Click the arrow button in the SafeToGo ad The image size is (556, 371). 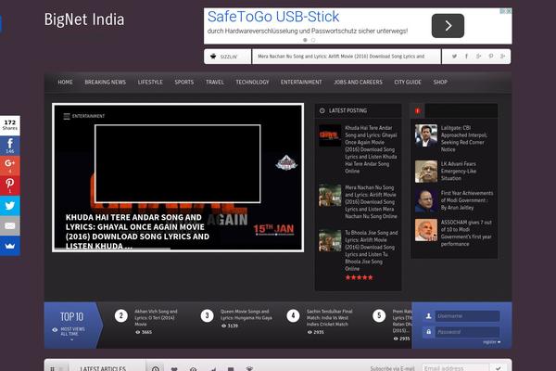[x=448, y=26]
